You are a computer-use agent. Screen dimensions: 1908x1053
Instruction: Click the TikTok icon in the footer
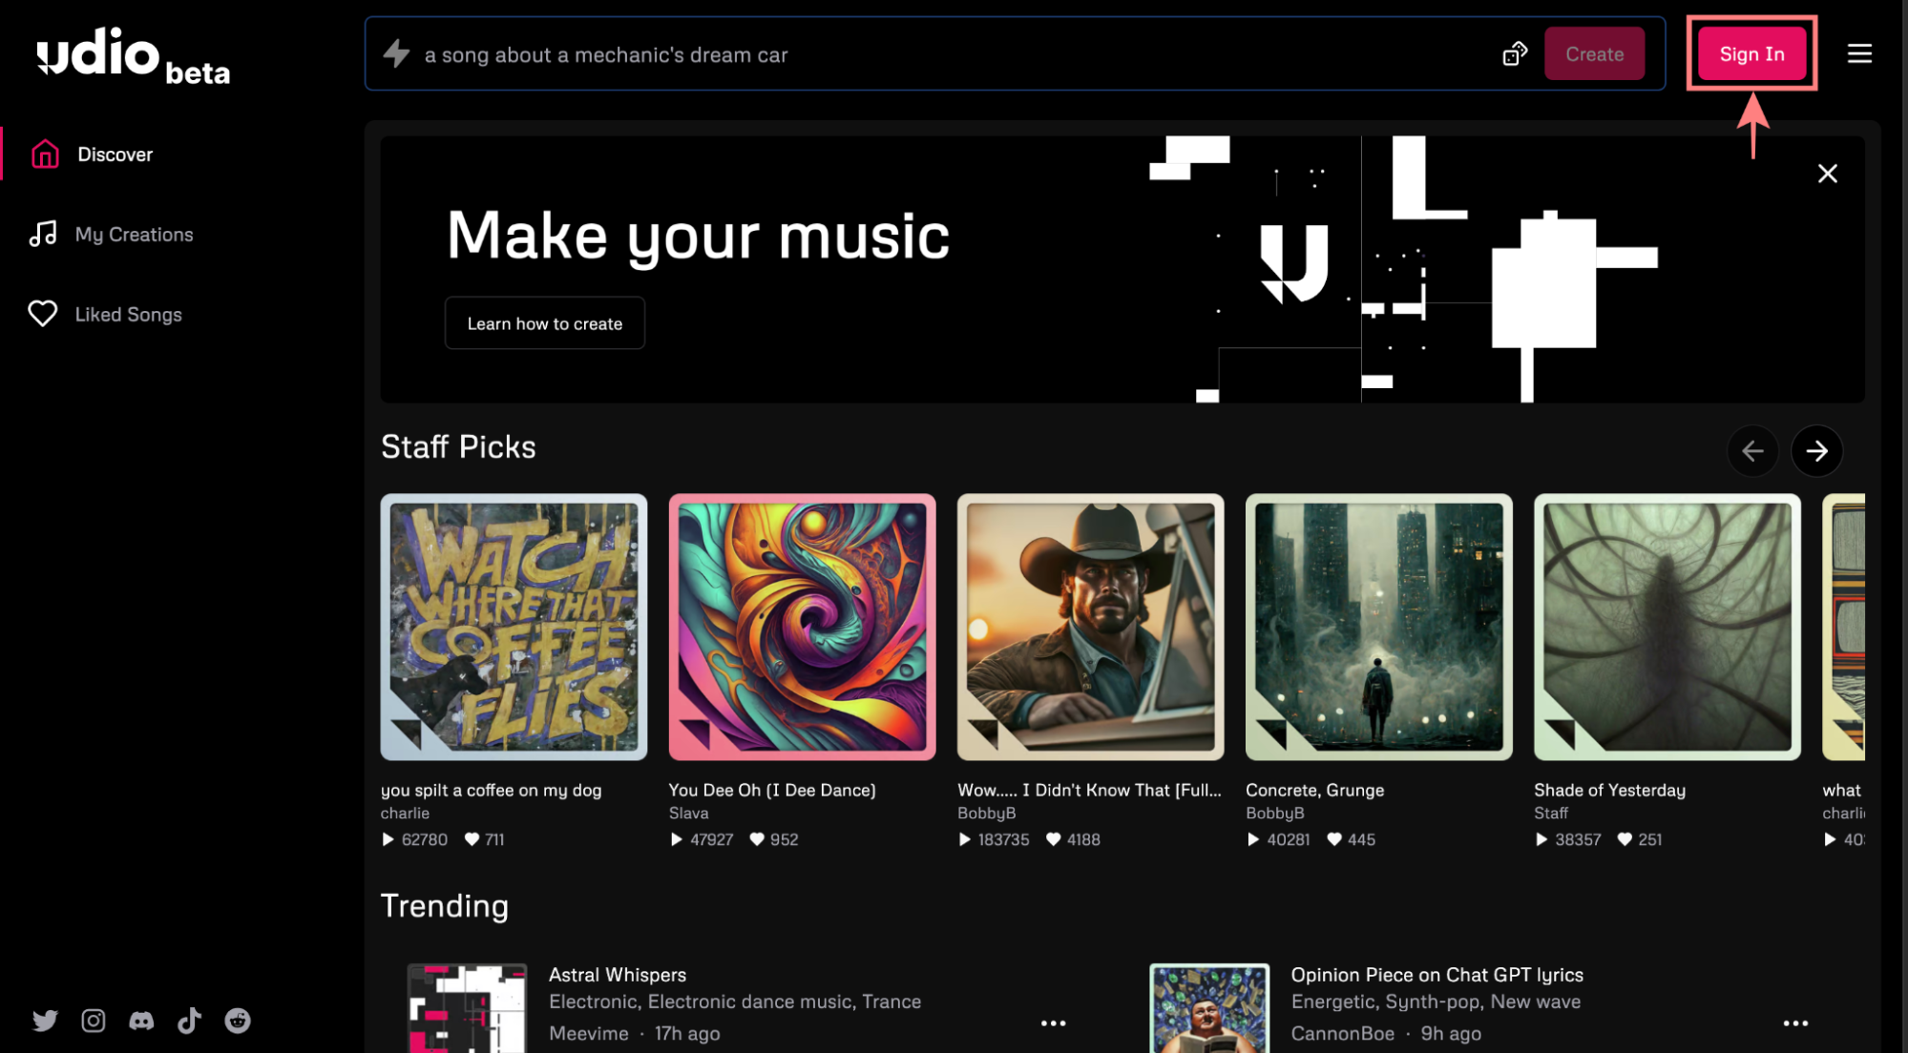tap(188, 1021)
